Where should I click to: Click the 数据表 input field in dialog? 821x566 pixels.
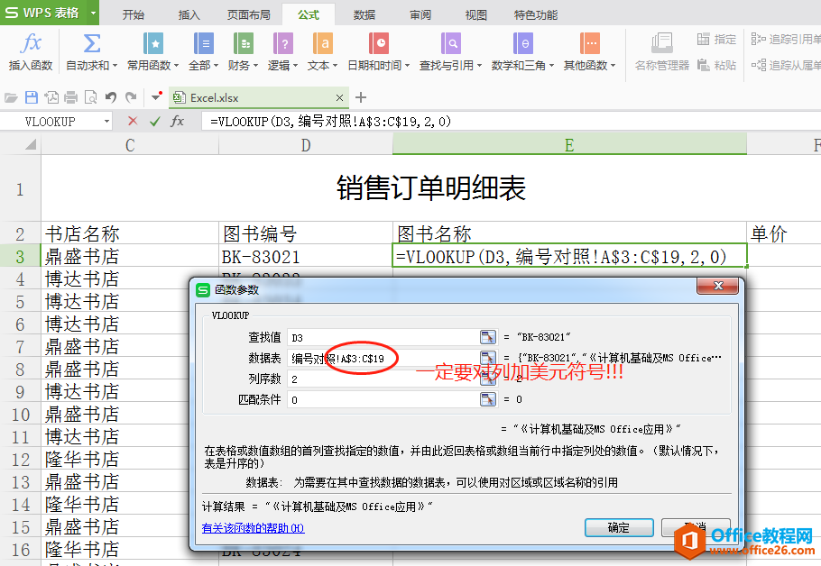coord(383,359)
